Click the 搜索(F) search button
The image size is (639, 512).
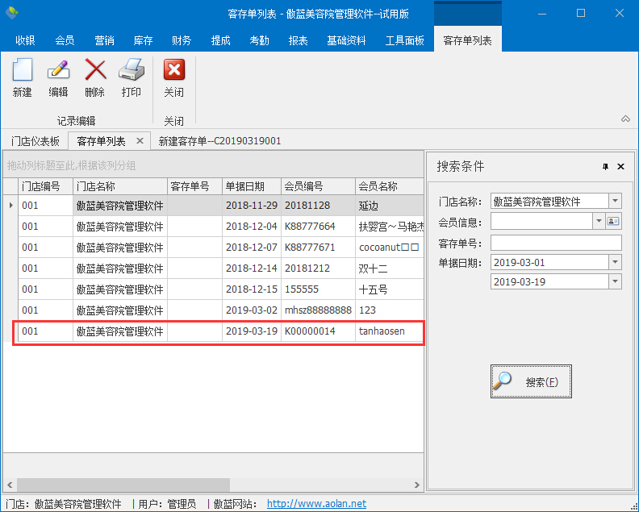coord(531,381)
